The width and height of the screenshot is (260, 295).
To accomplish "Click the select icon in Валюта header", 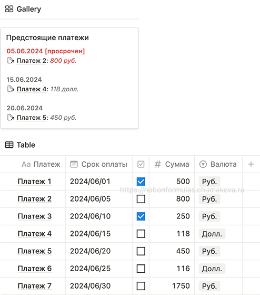I will click(203, 164).
